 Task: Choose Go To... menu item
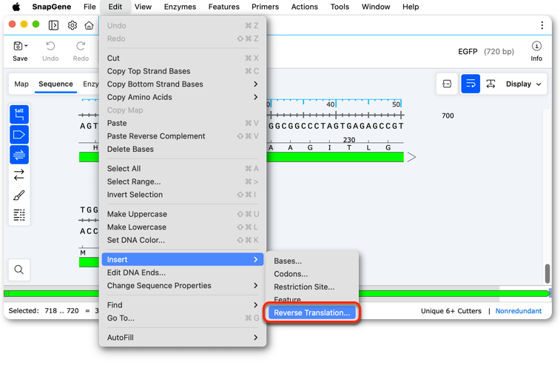pos(183,318)
